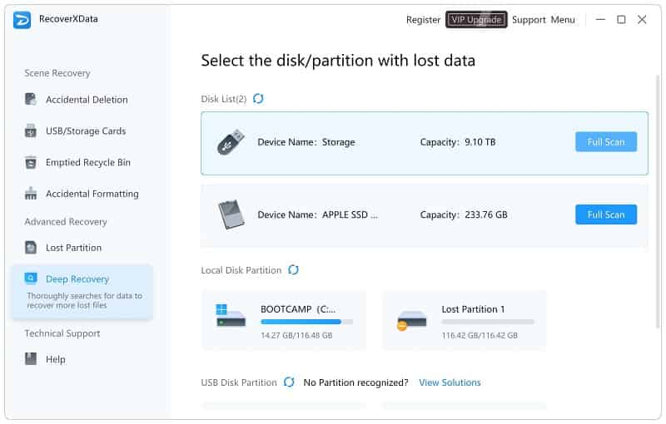Switch to Deep Recovery mode

pyautogui.click(x=77, y=279)
